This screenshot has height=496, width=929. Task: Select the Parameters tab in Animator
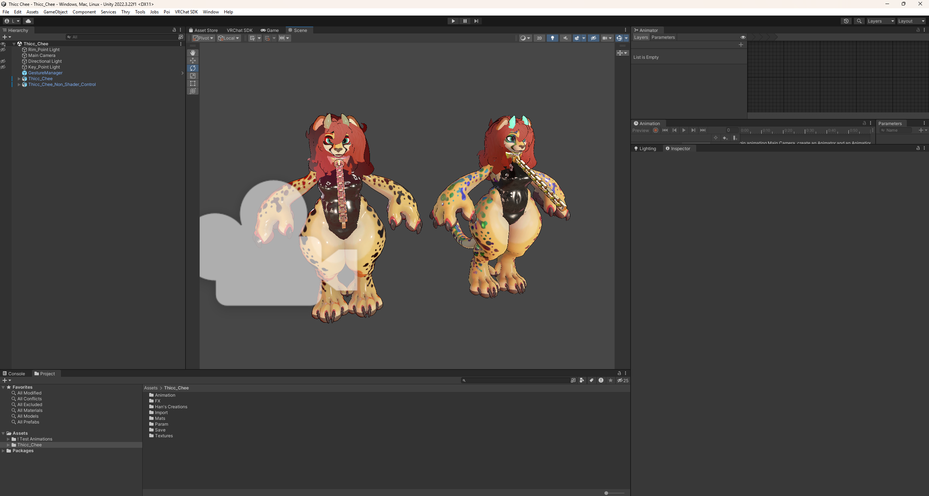pos(663,37)
